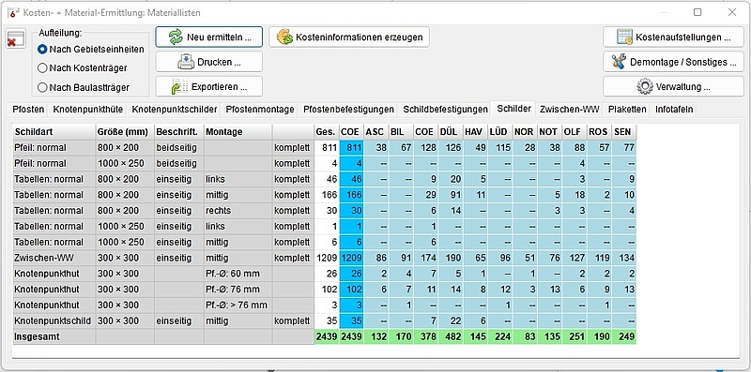Select Nach Kostenträger radio option
The image size is (751, 372).
(x=82, y=68)
